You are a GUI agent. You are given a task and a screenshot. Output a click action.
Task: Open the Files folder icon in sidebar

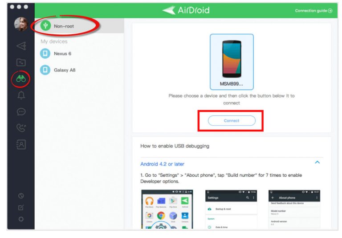click(x=21, y=63)
